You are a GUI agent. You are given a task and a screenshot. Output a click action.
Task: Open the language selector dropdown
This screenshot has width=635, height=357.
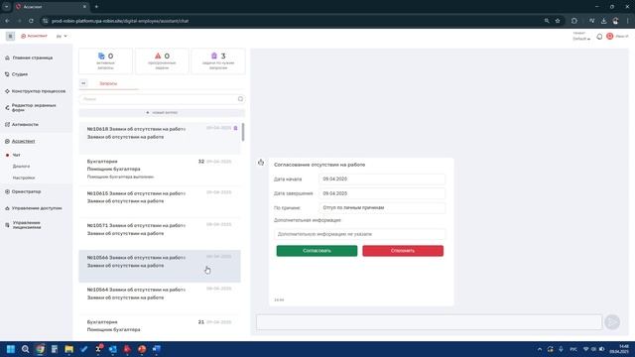[x=62, y=36]
